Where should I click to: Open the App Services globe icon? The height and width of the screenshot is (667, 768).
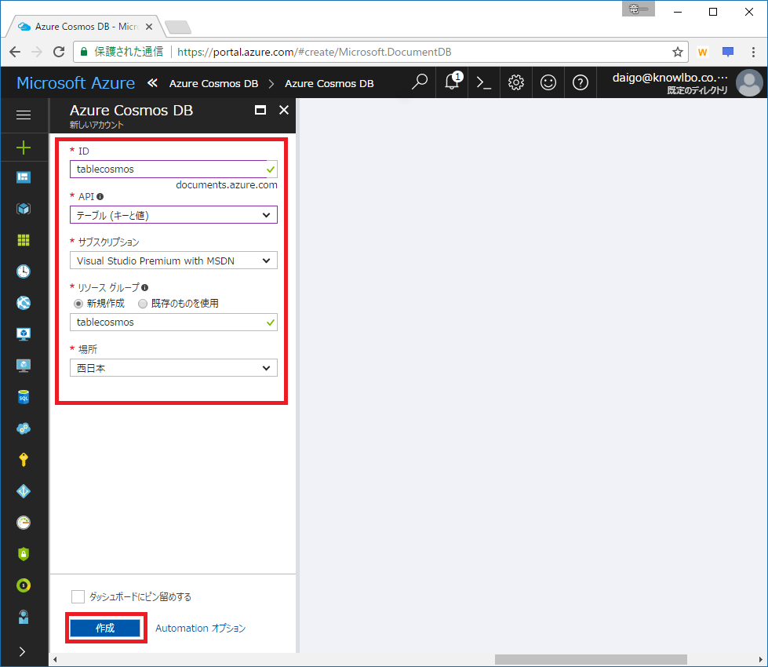pos(24,303)
